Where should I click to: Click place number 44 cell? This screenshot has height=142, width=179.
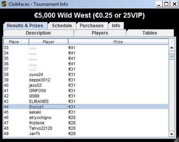16,107
